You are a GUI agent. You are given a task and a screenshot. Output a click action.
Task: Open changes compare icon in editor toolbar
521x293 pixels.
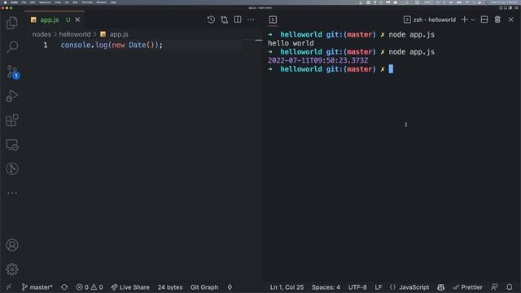click(225, 20)
